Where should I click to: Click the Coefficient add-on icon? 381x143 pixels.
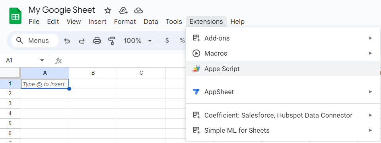pos(196,115)
